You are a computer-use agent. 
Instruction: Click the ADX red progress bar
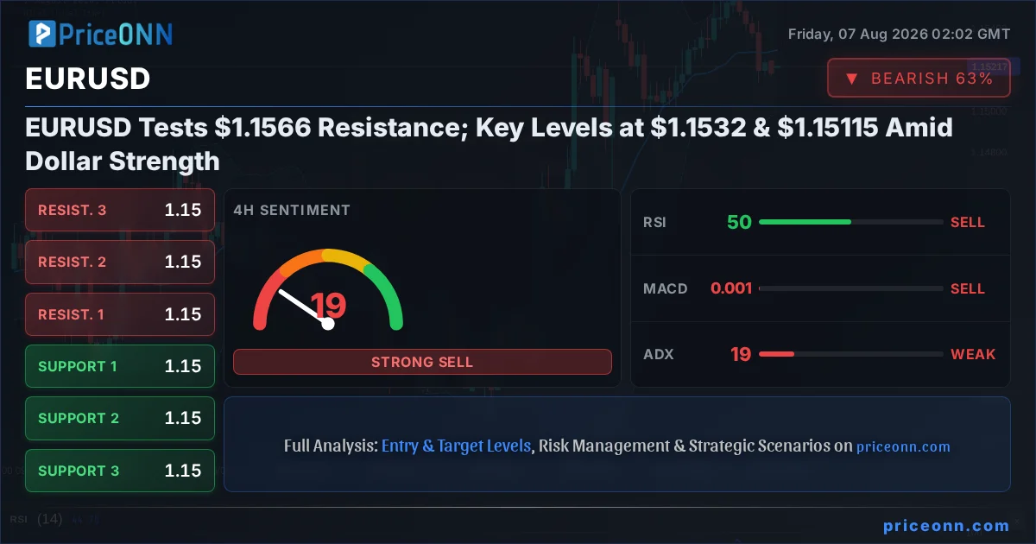[x=775, y=354]
